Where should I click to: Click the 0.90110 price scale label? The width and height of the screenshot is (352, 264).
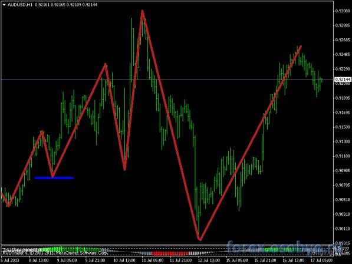point(343,229)
